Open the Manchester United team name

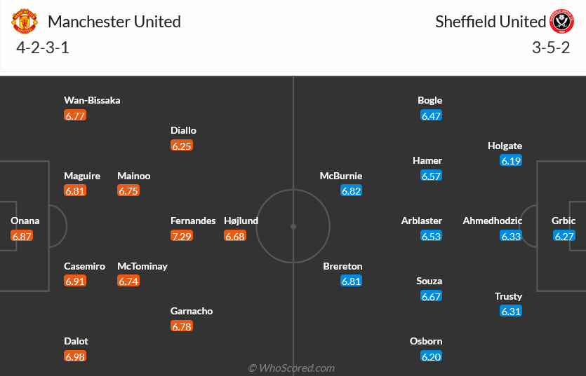tap(114, 22)
